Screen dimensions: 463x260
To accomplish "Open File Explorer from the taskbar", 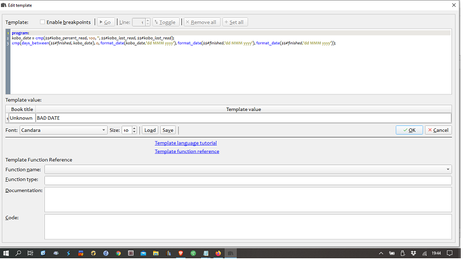I will pos(155,253).
